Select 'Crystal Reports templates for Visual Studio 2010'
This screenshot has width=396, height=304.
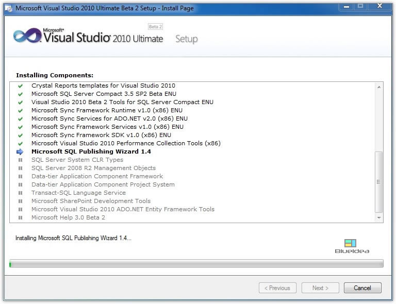(x=103, y=86)
